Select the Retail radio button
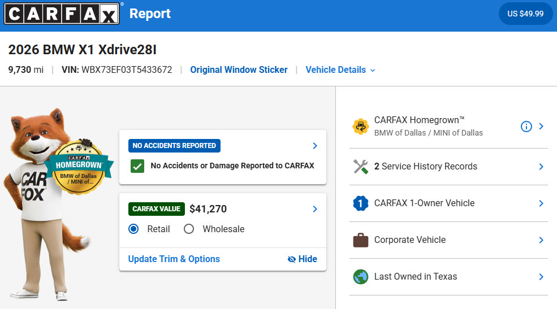Image resolution: width=557 pixels, height=309 pixels. point(133,229)
